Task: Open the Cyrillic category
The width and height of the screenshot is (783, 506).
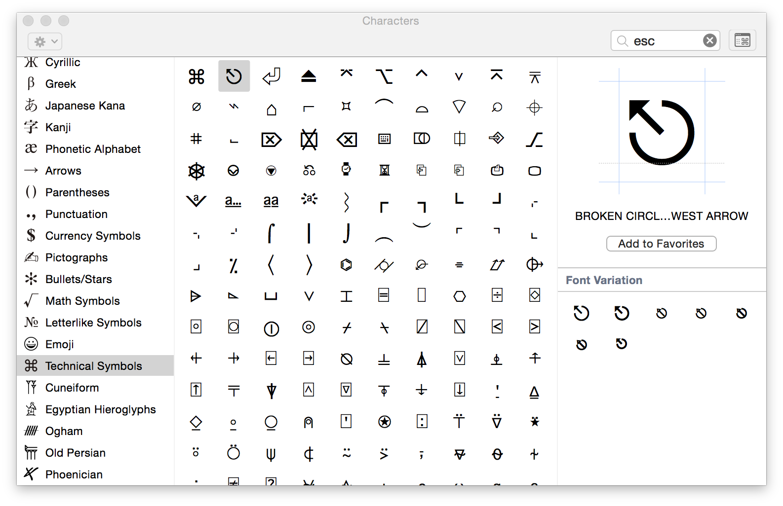Action: (95, 62)
